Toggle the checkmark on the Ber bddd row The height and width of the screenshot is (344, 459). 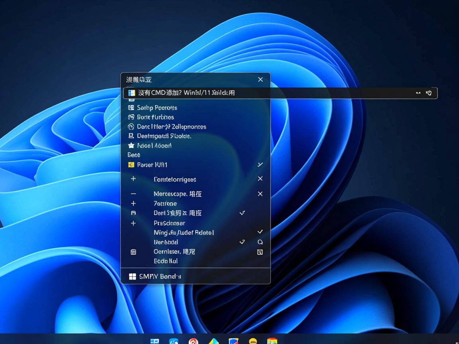coord(242,242)
